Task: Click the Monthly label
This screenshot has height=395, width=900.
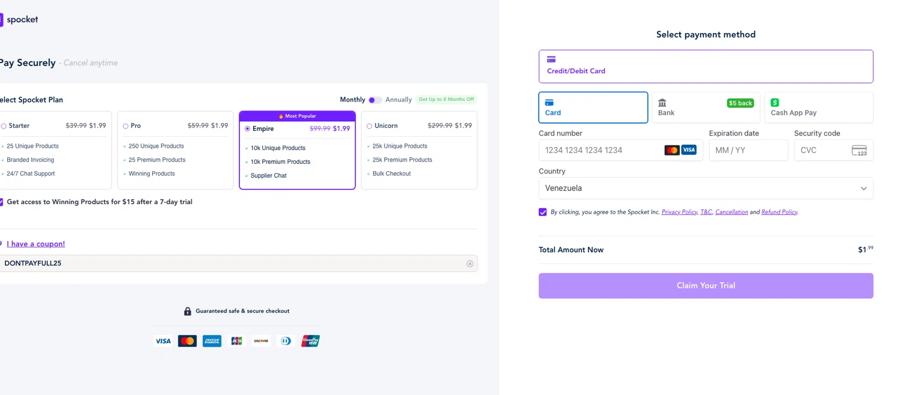Action: (x=352, y=100)
